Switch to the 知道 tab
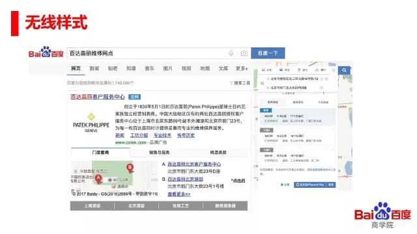The image size is (417, 234). 131,68
